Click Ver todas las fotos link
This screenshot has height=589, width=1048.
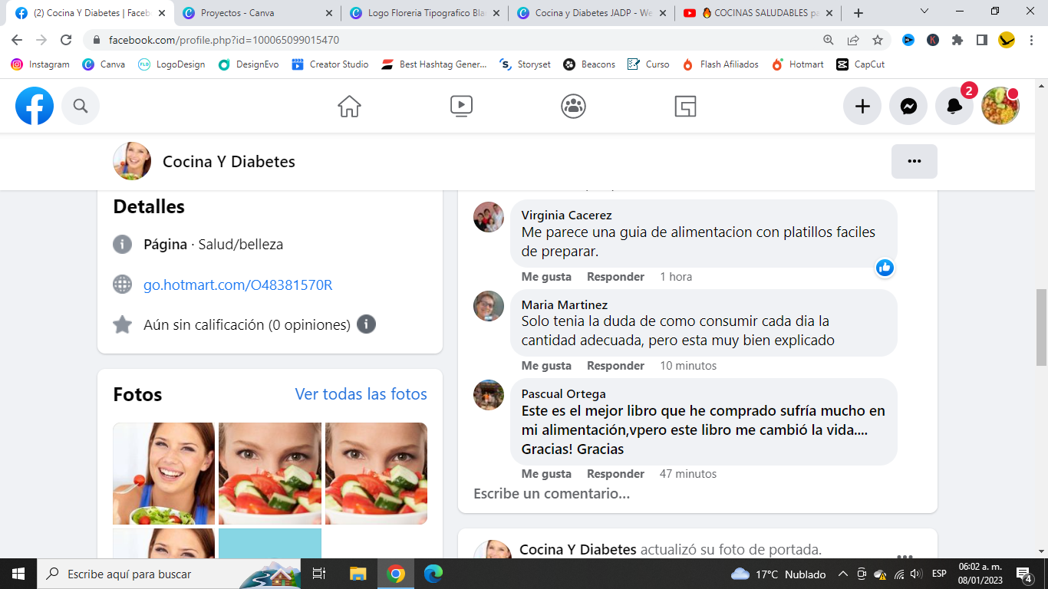(x=361, y=394)
